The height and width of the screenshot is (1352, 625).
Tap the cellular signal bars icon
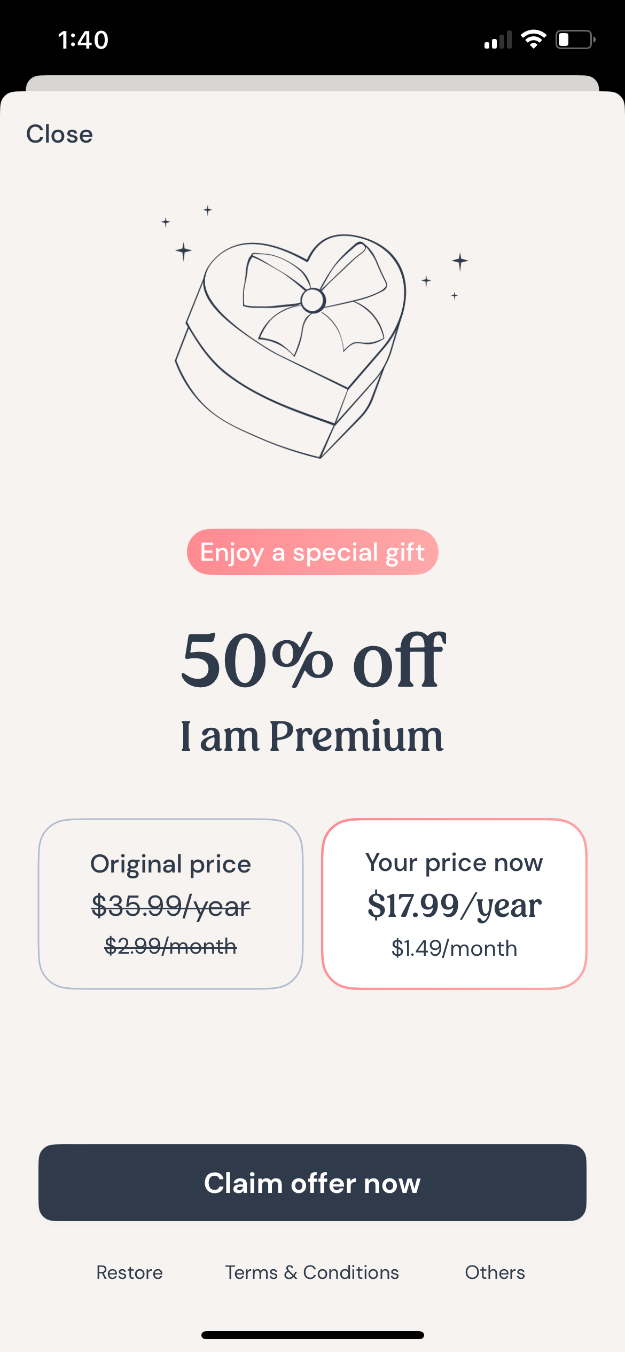pos(498,41)
